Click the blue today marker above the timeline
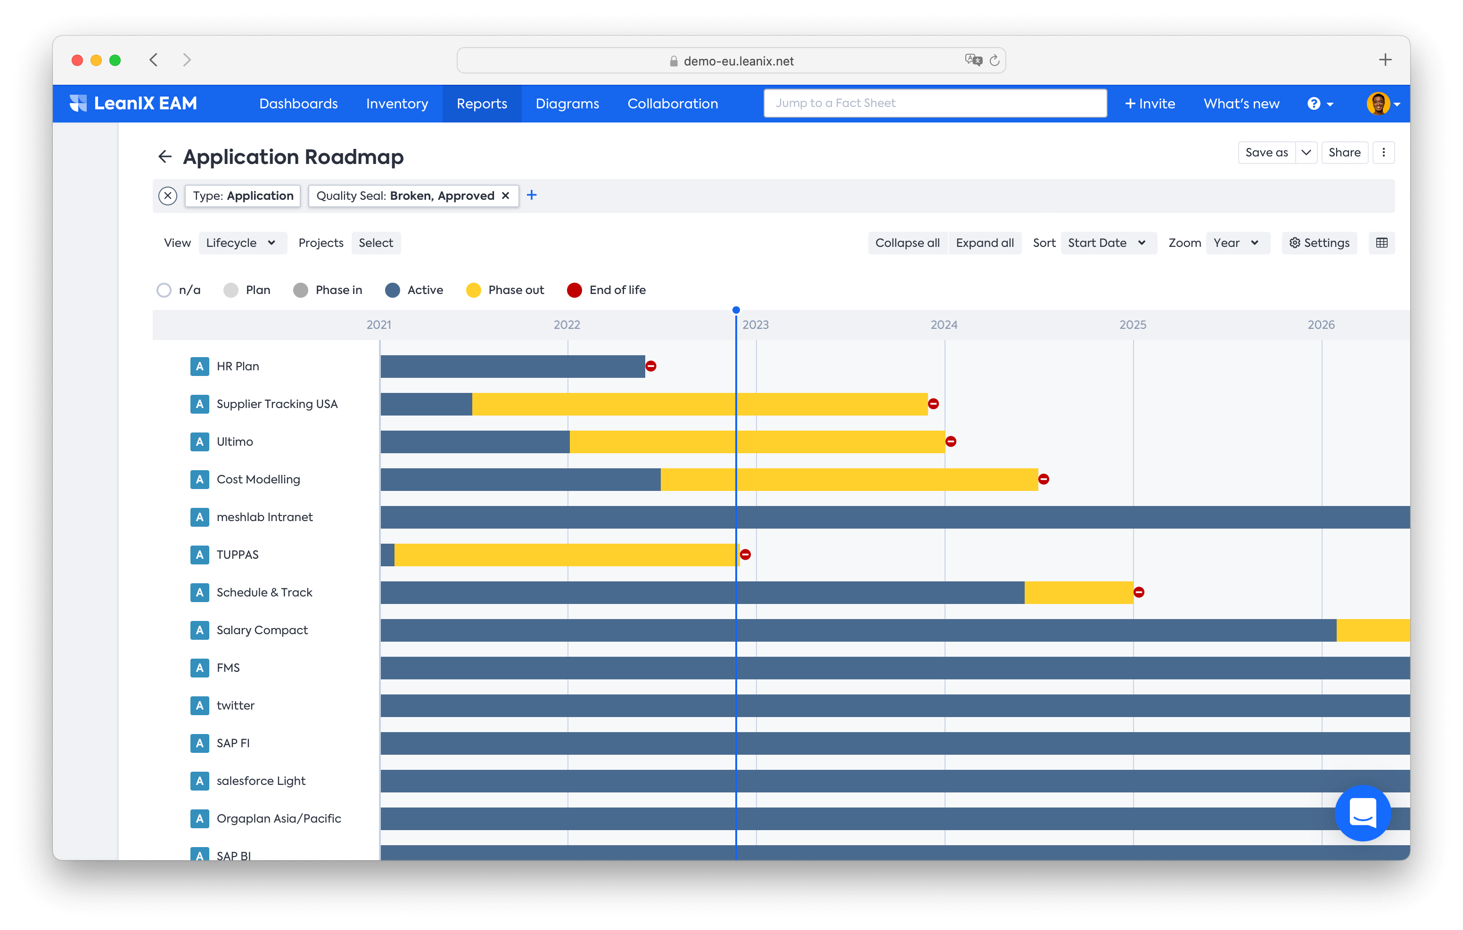The height and width of the screenshot is (930, 1463). pos(736,310)
